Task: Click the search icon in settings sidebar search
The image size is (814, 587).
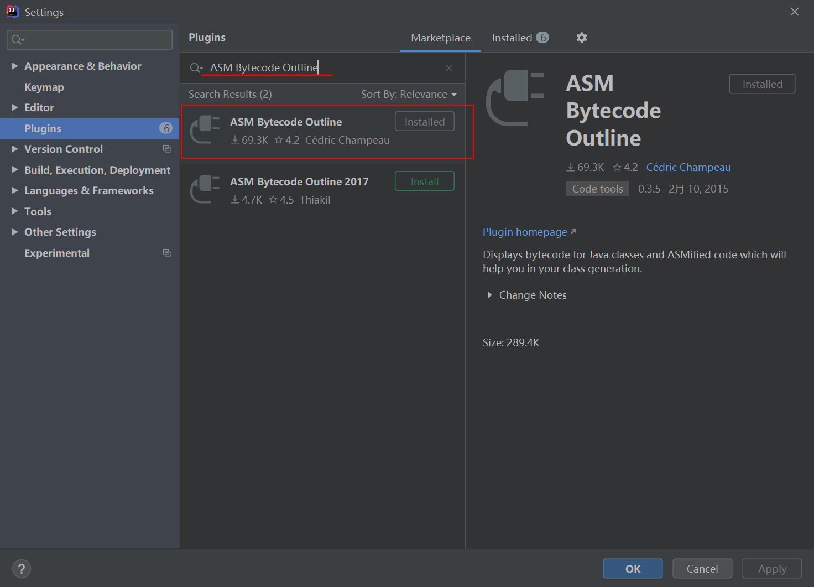Action: click(18, 40)
